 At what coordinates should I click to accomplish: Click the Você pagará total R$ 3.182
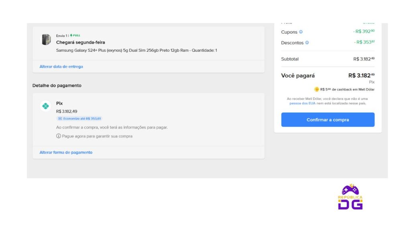(x=361, y=76)
